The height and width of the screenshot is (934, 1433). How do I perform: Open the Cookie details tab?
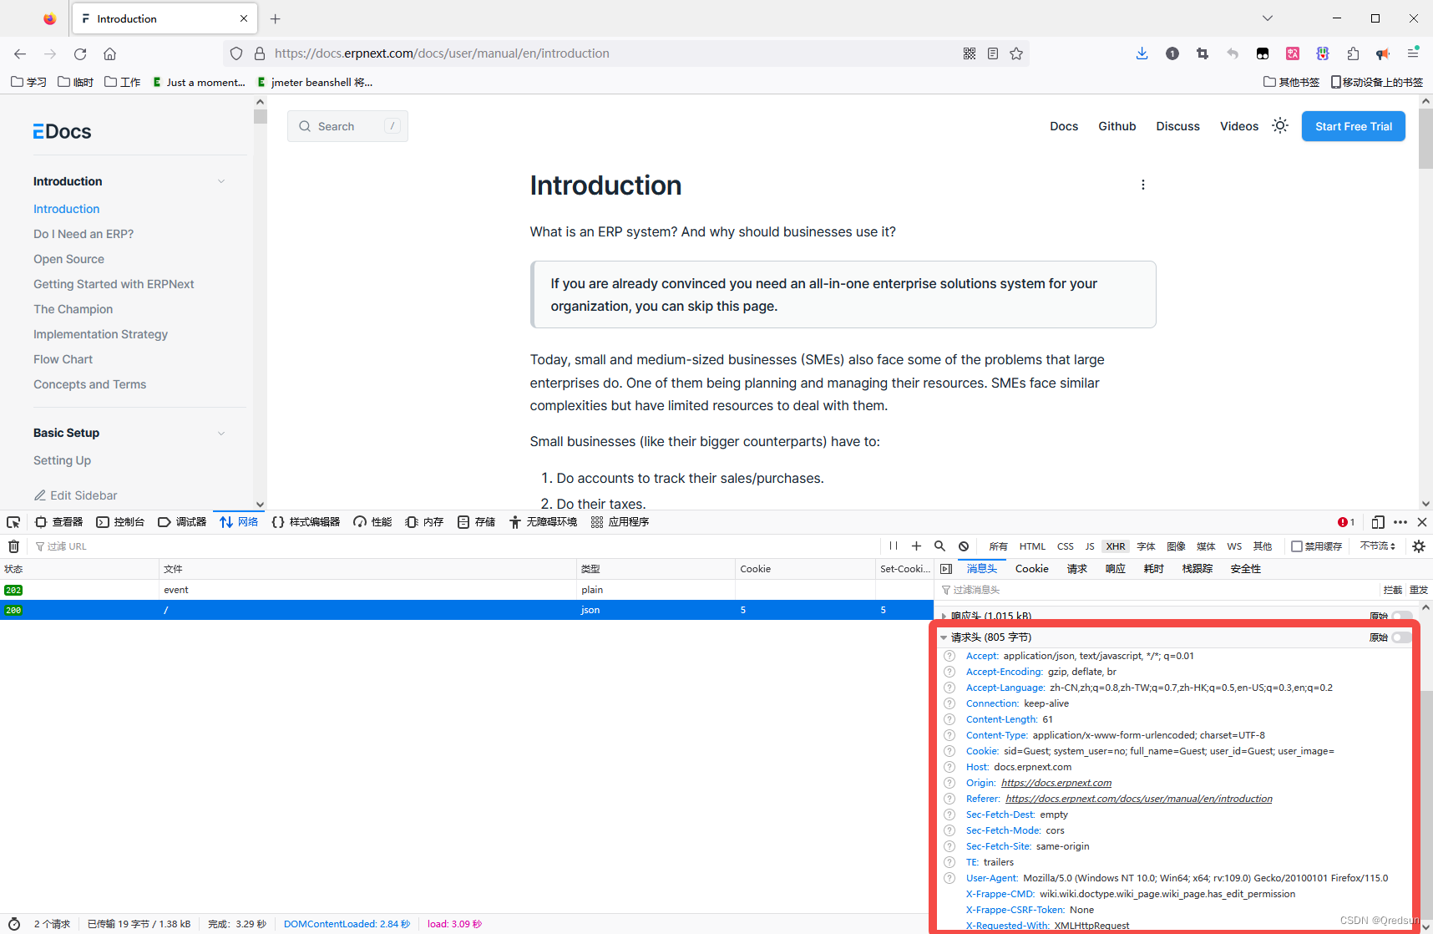click(1032, 569)
